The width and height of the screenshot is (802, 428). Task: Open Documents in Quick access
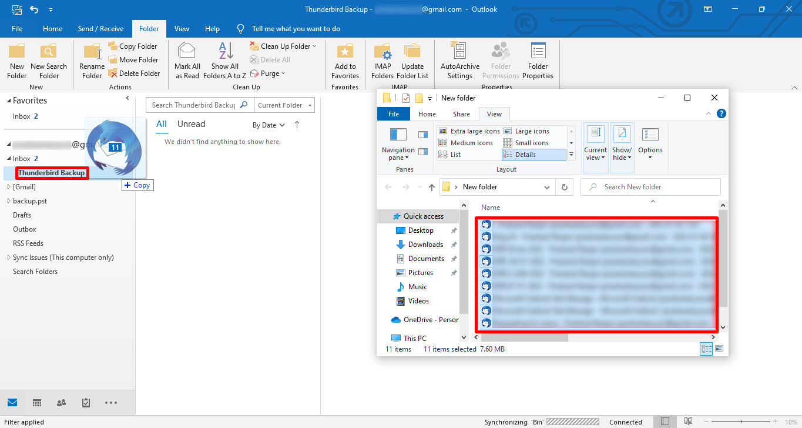pos(426,259)
